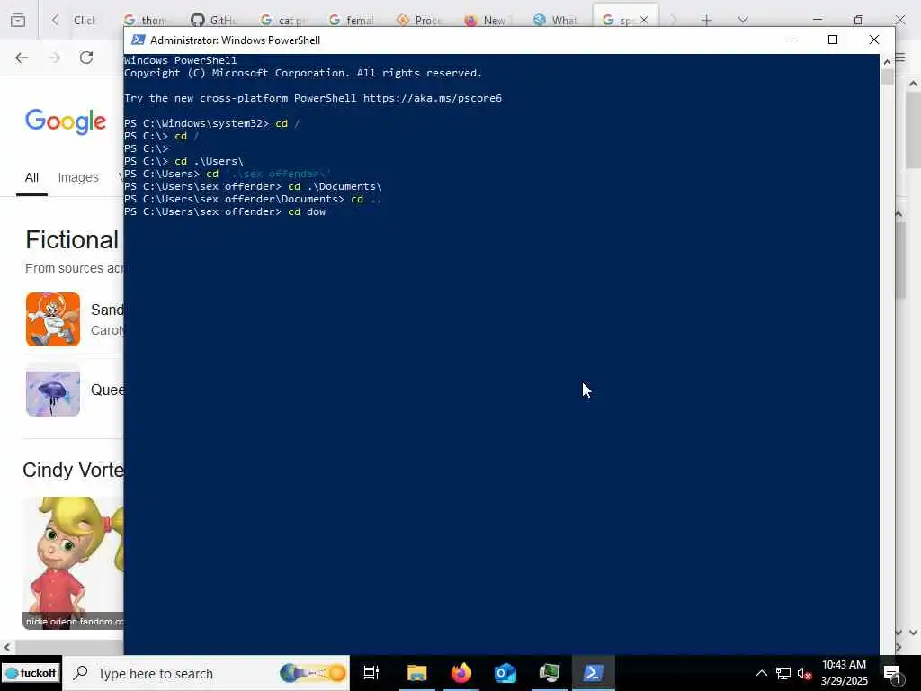Screen dimensions: 921x691
Task: Click the PowerShell icon in the title bar
Action: [x=138, y=40]
